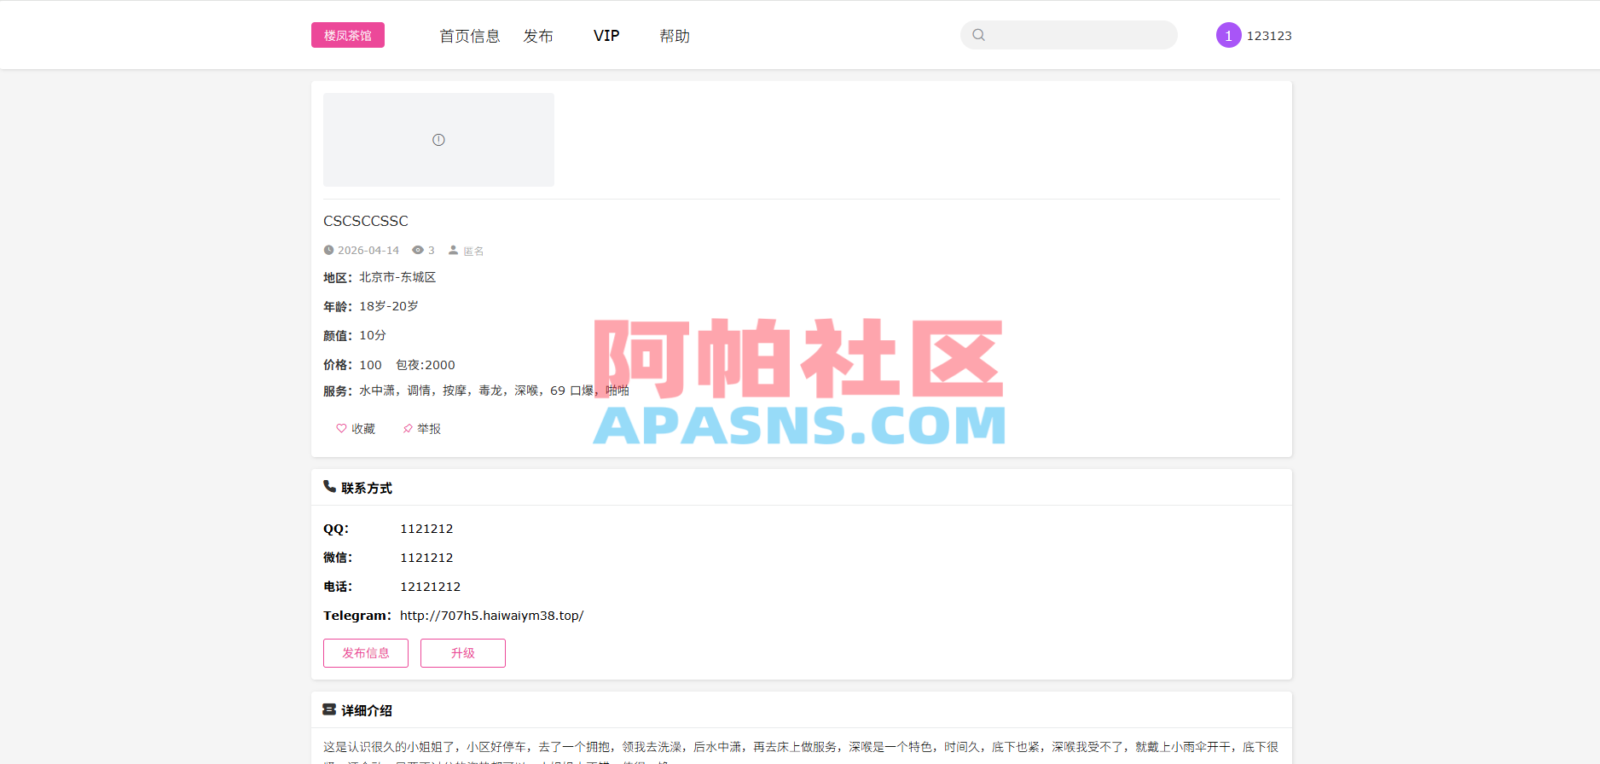The width and height of the screenshot is (1600, 764).
Task: Focus the top search input field
Action: [1069, 35]
